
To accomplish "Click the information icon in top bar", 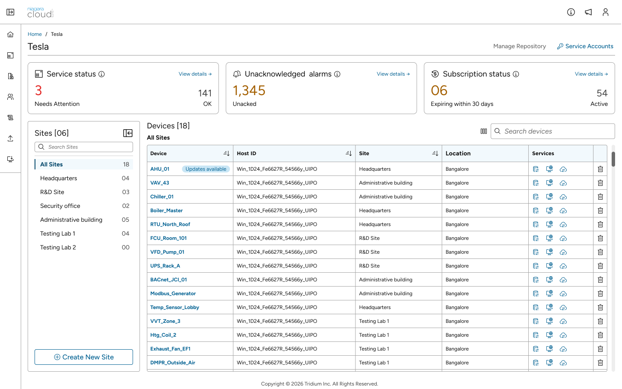I will click(571, 12).
